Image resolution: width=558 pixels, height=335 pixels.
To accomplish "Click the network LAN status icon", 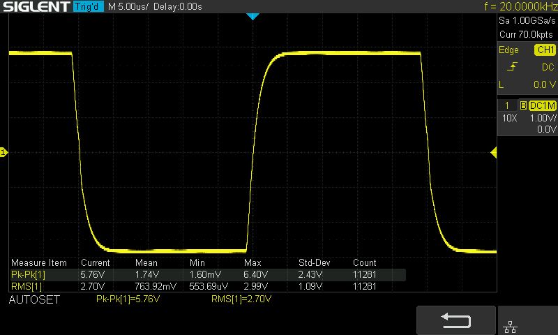I will coord(511,327).
